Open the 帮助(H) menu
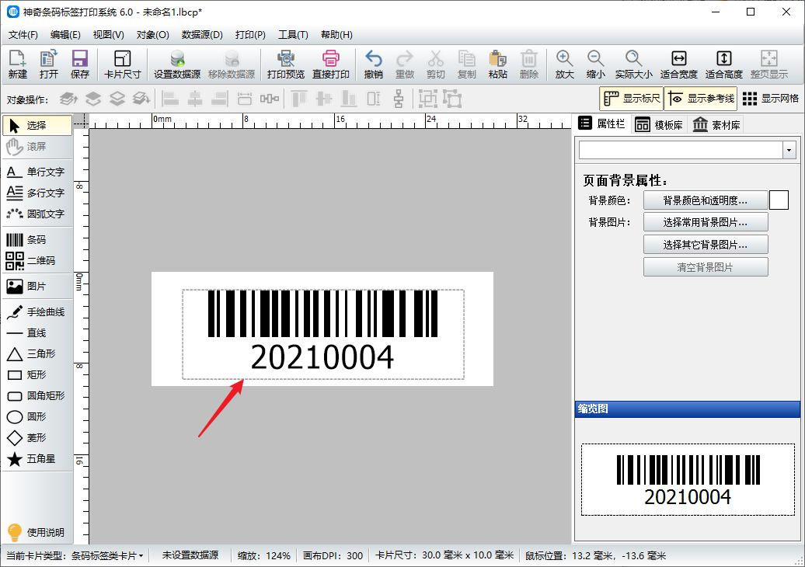Screen dimensions: 805x567 click(336, 35)
